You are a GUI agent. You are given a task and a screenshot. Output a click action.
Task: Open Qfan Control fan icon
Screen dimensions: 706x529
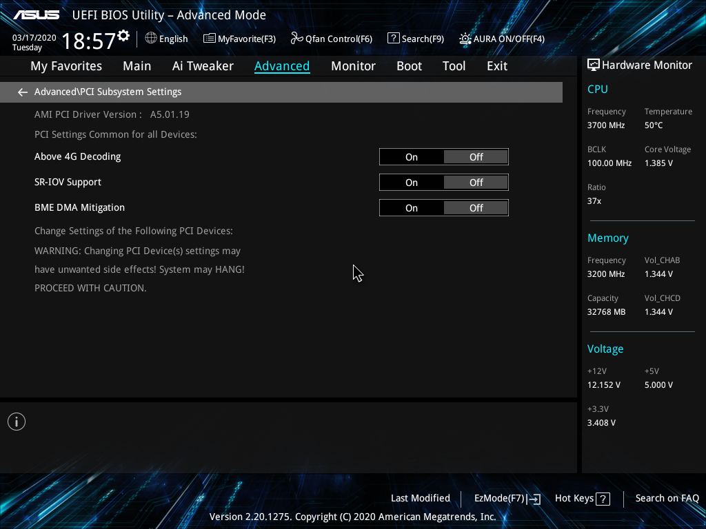click(x=296, y=39)
